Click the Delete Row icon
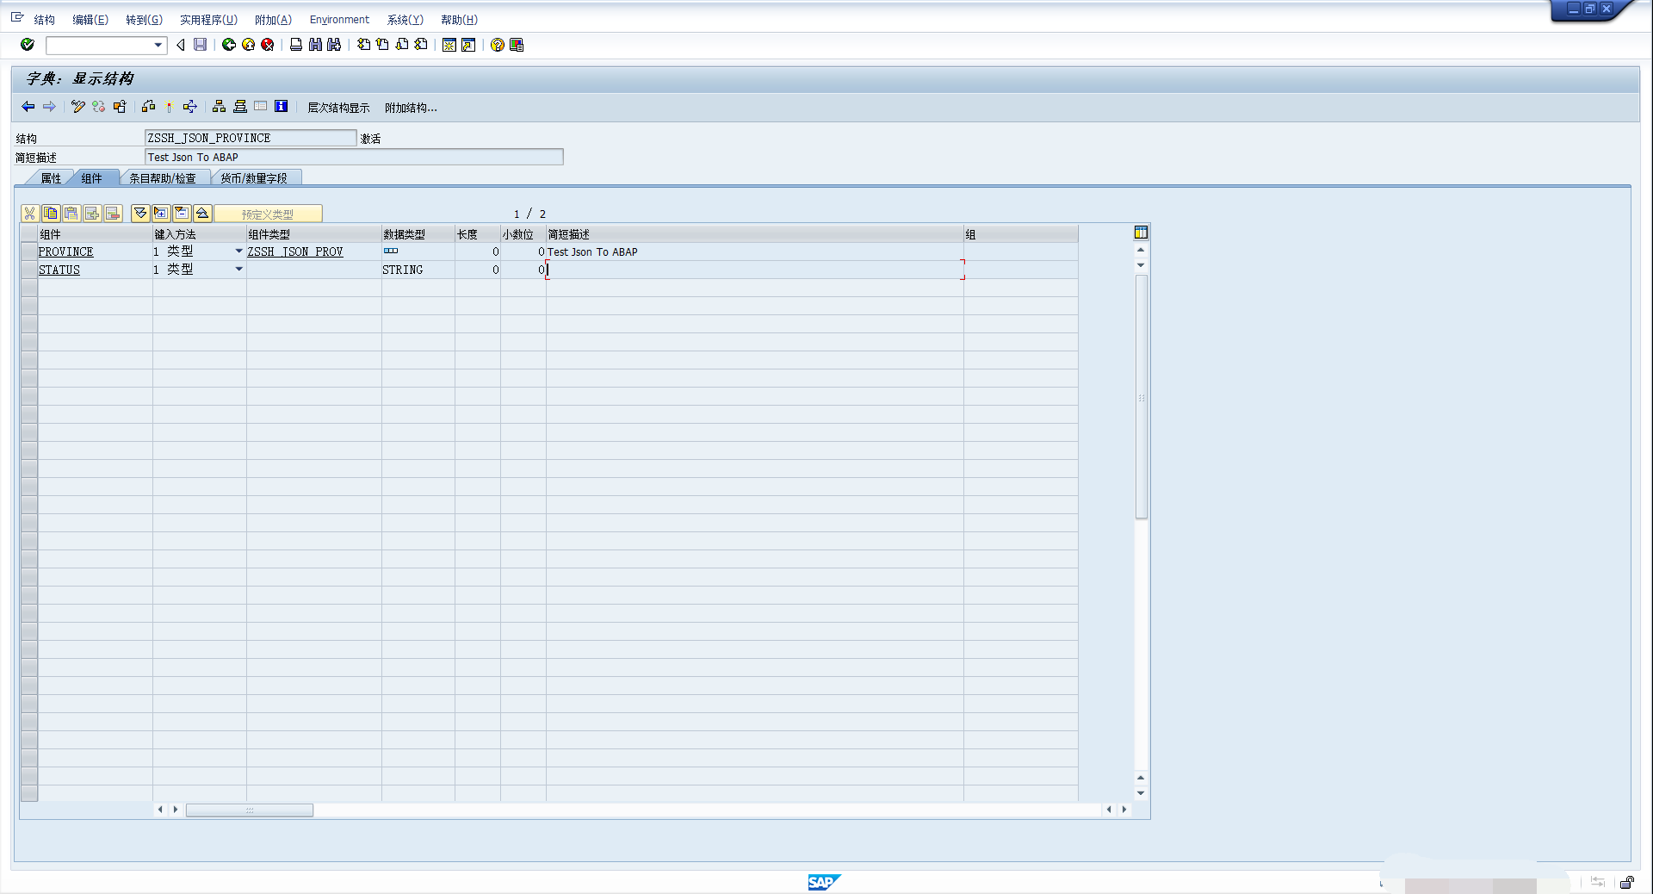 click(x=113, y=214)
